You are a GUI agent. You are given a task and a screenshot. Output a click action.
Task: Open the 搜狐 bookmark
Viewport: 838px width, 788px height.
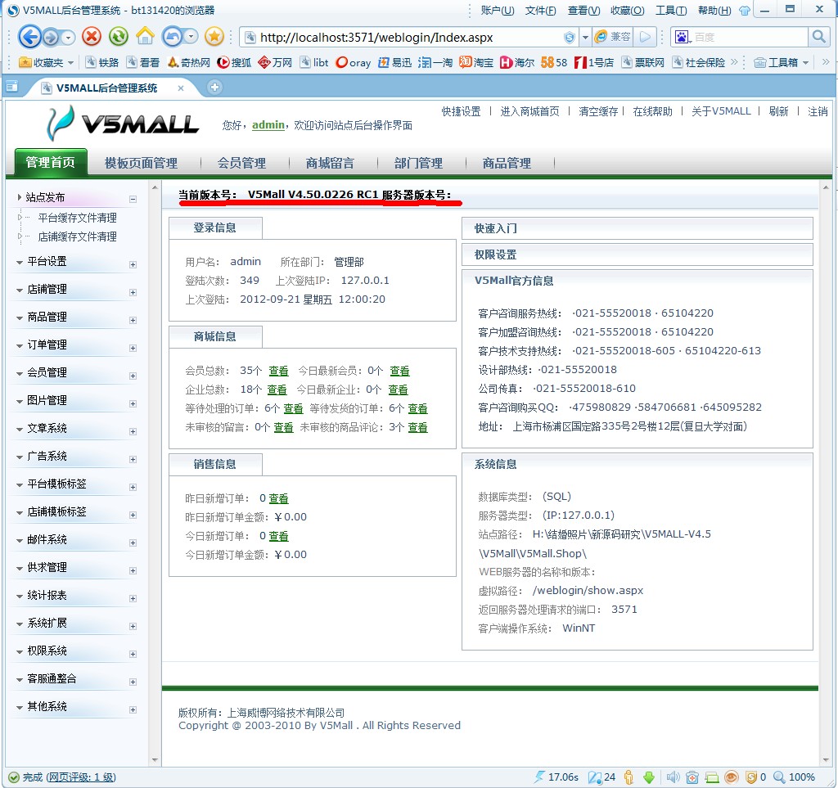[234, 62]
